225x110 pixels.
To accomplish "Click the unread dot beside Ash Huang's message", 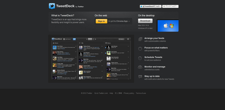I will click(x=105, y=53).
